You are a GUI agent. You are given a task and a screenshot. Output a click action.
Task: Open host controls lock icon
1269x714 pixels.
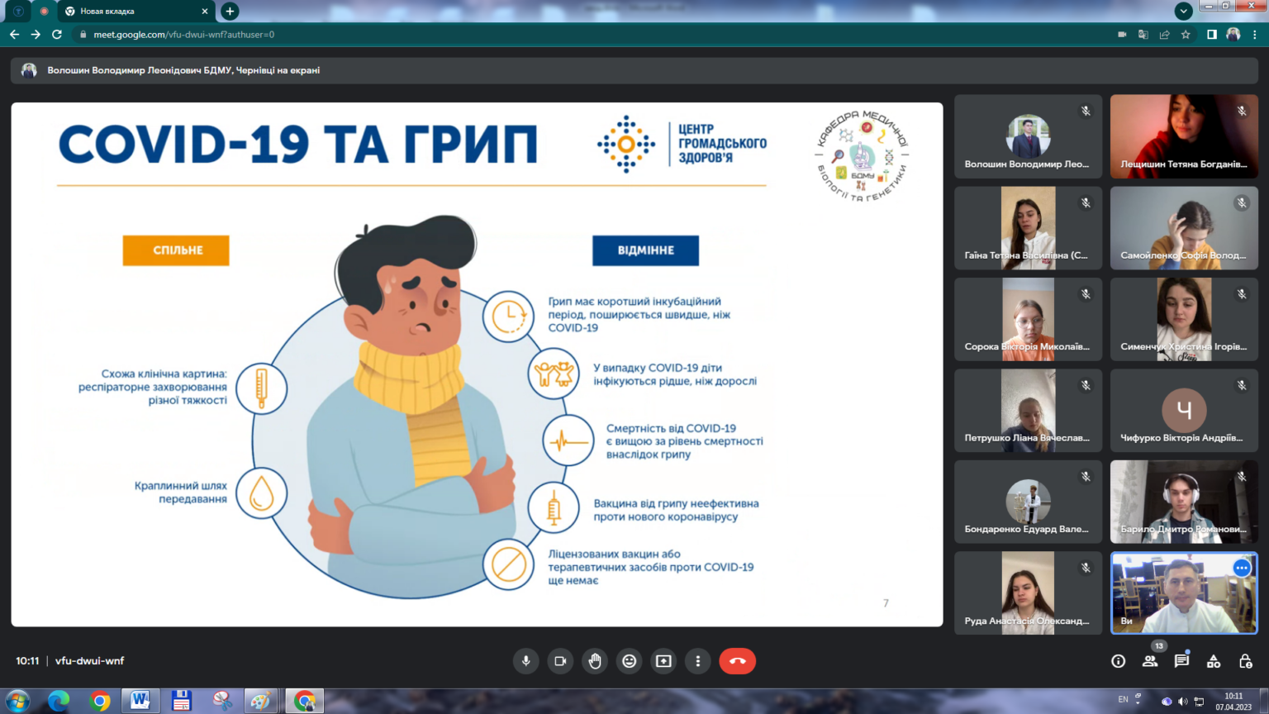[1246, 661]
